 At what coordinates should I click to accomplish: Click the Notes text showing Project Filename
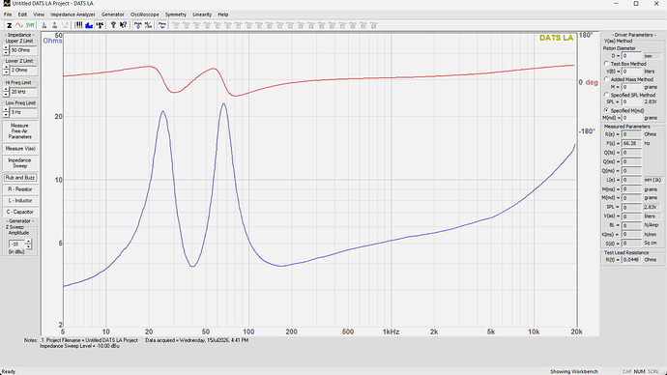tap(90, 340)
